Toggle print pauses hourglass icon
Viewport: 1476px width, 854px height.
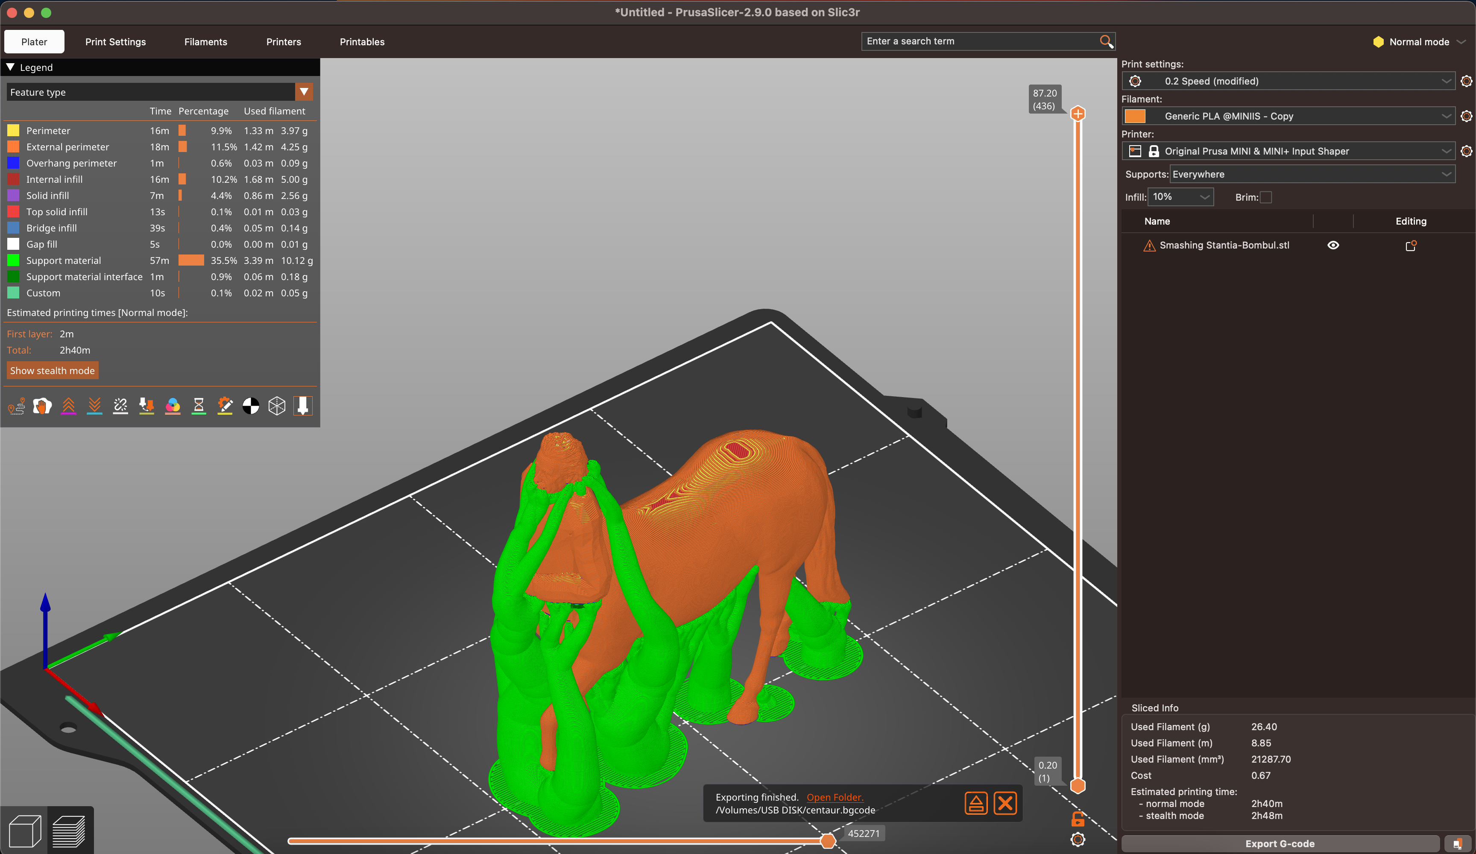pos(199,406)
